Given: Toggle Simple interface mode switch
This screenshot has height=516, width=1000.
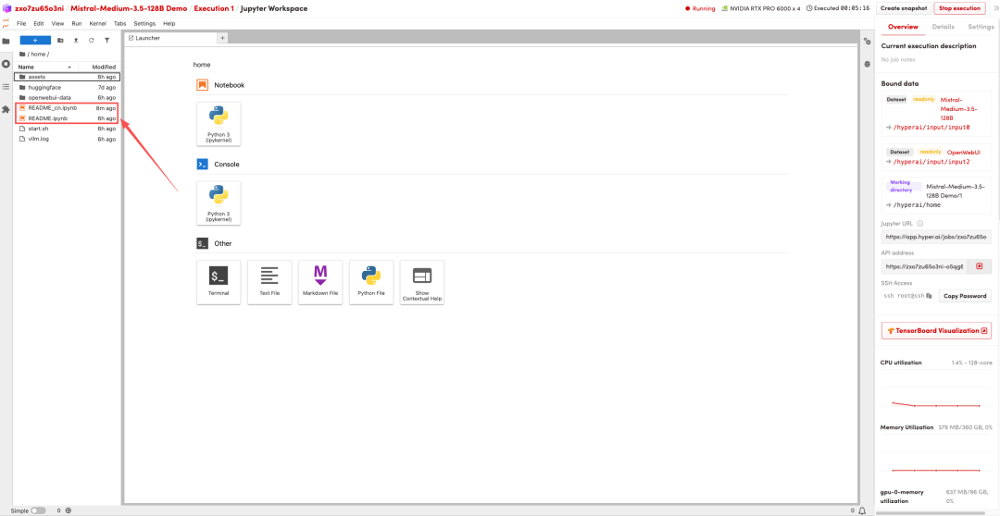Looking at the screenshot, I should pos(38,510).
